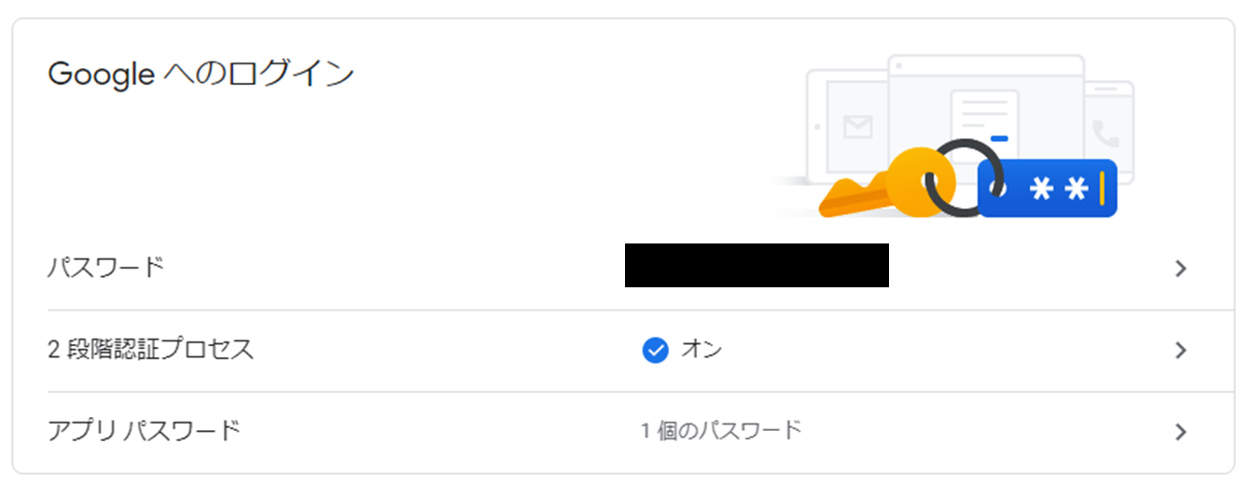The image size is (1250, 486).
Task: Click the envelope icon in the illustration
Action: 858,127
